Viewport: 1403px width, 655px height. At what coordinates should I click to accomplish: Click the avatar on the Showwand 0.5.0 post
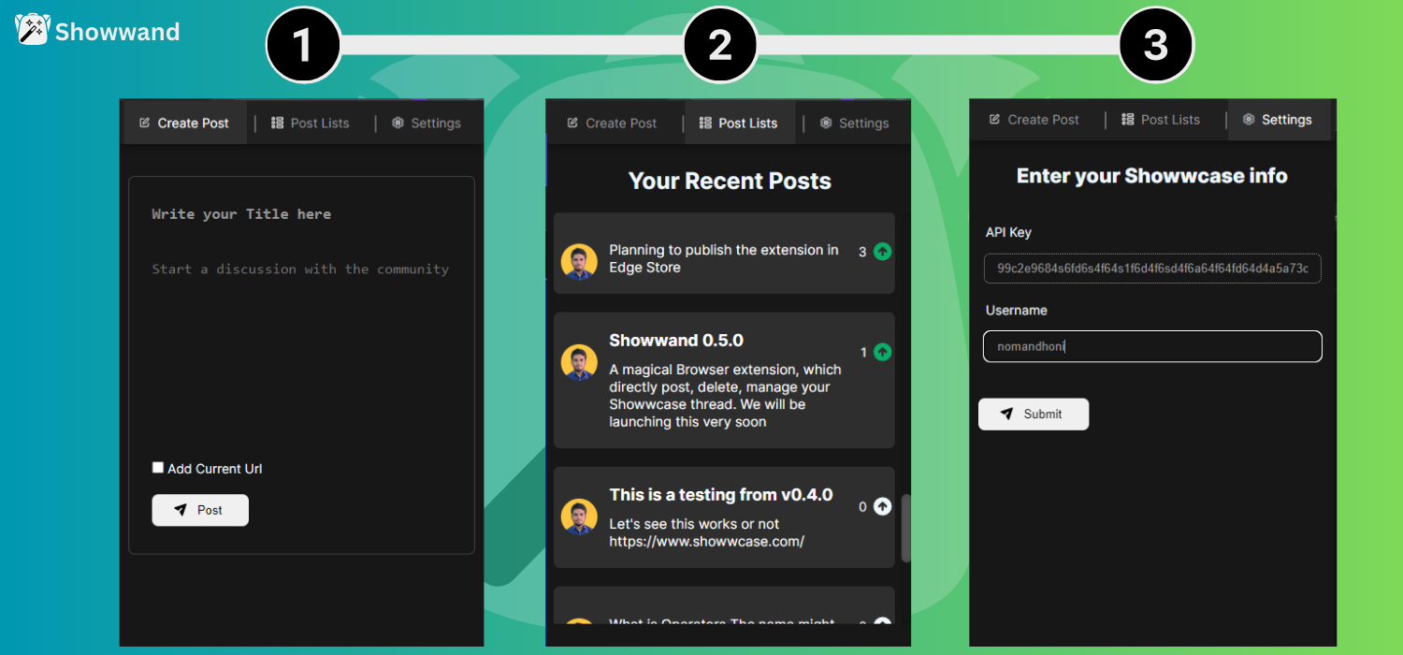[579, 361]
